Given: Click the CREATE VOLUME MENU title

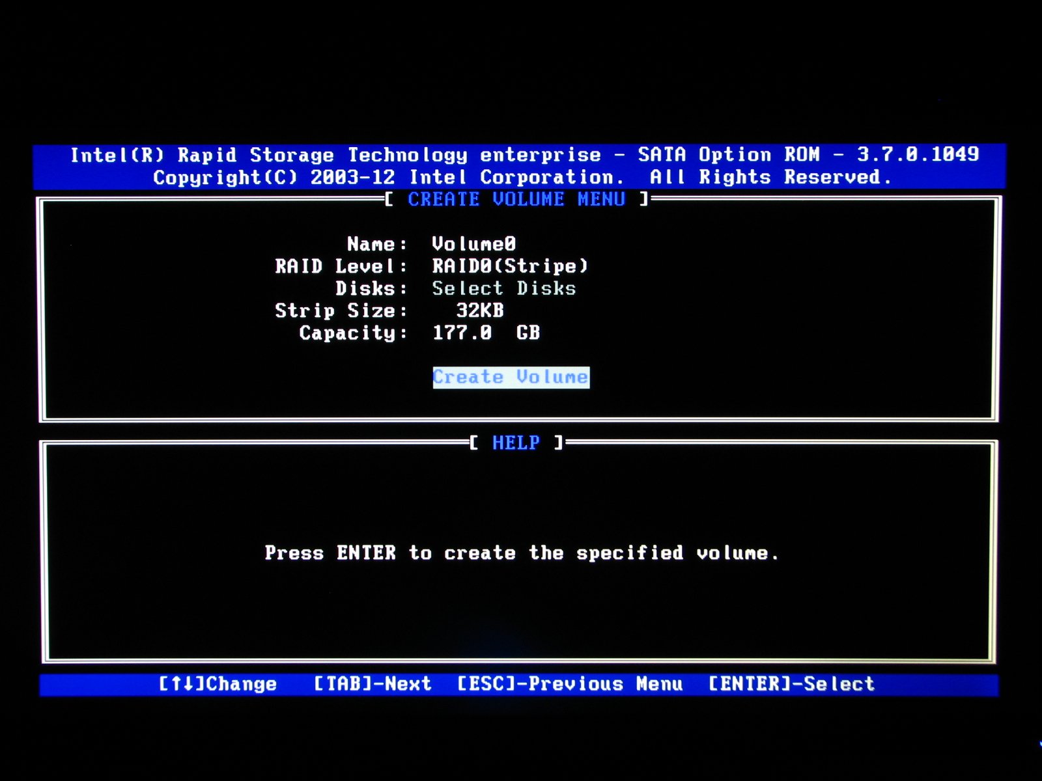Looking at the screenshot, I should tap(516, 199).
